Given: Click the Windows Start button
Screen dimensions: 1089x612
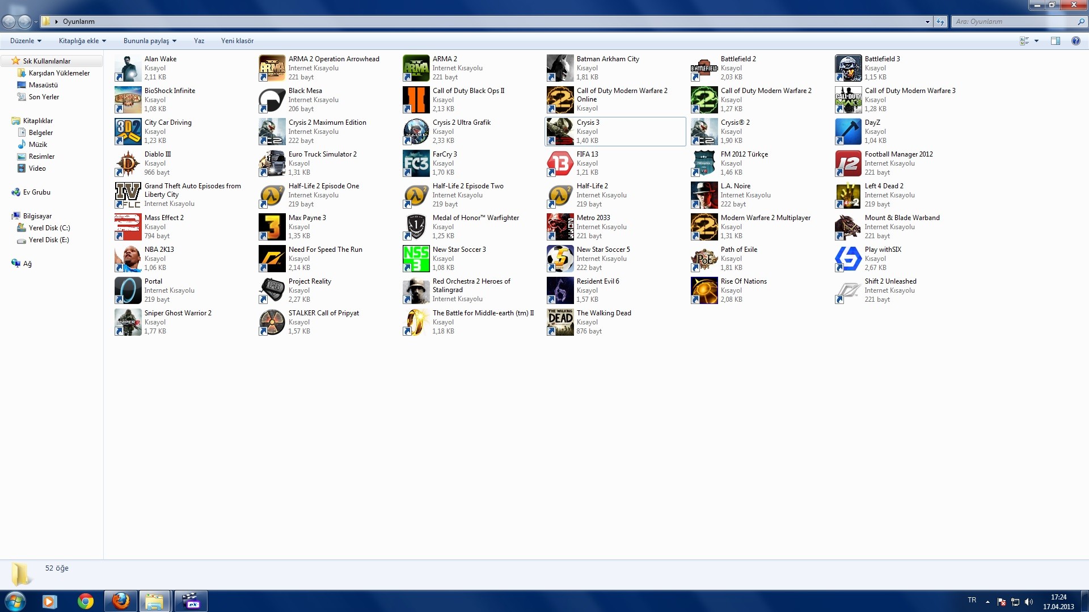Looking at the screenshot, I should click(15, 601).
